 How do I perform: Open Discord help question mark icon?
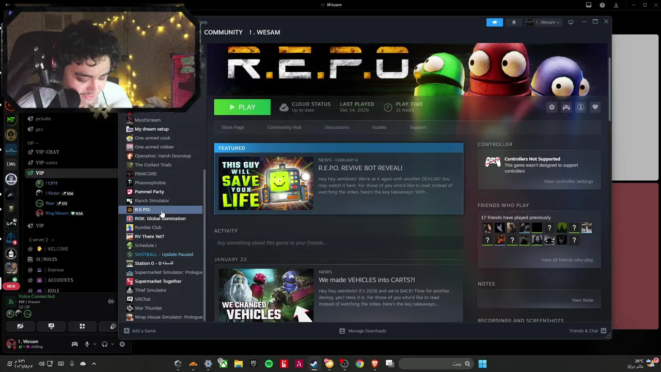point(602,5)
